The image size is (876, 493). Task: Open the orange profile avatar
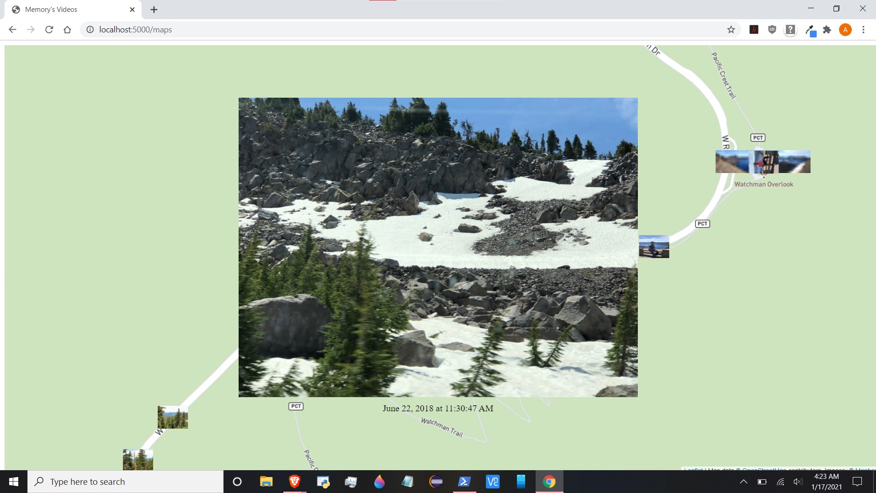(x=845, y=30)
